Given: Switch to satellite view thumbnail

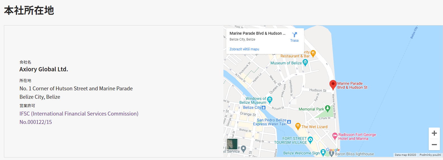Looking at the screenshot, I should (232, 144).
